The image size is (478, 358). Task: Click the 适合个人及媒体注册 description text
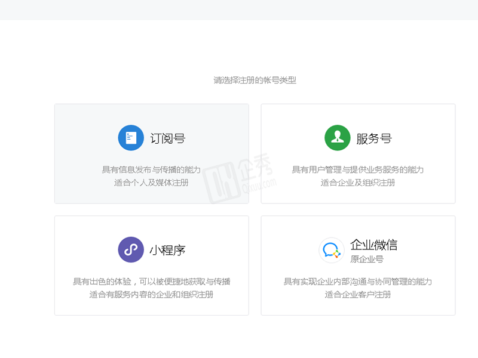coord(151,183)
